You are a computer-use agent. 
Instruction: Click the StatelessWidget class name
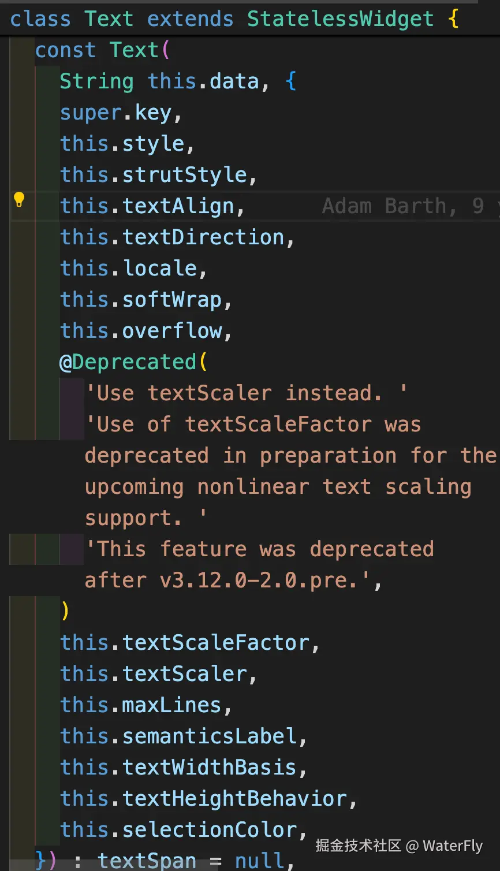(x=340, y=19)
